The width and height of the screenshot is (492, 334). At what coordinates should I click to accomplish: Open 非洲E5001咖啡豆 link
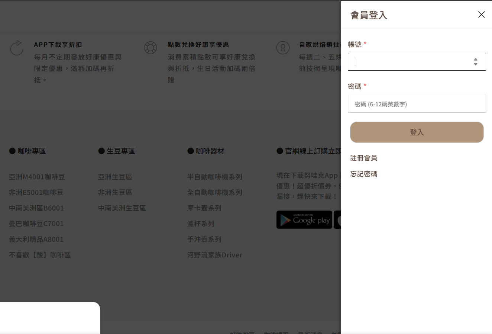(36, 192)
